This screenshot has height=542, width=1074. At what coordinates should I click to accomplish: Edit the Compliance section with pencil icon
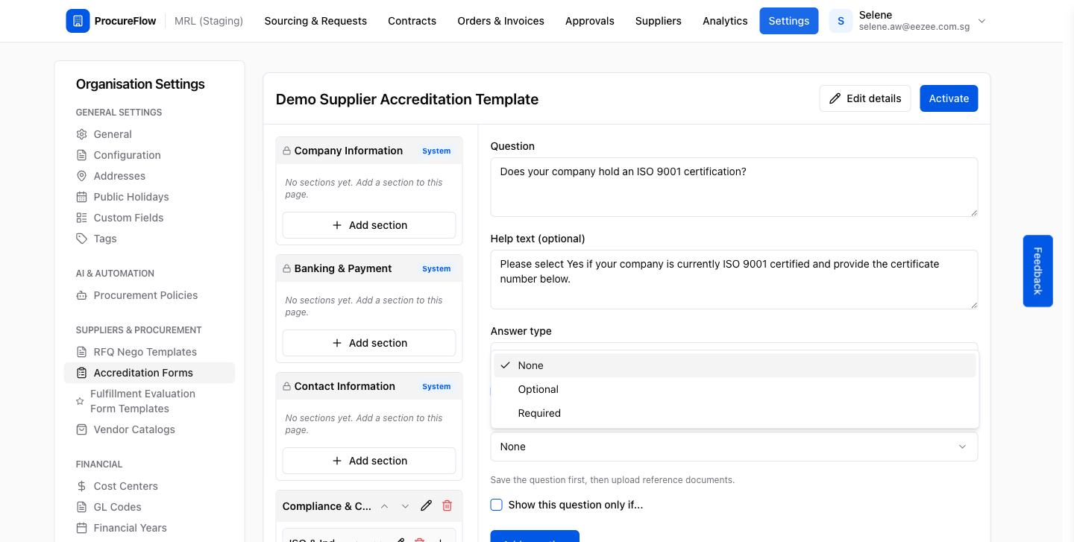pos(426,505)
